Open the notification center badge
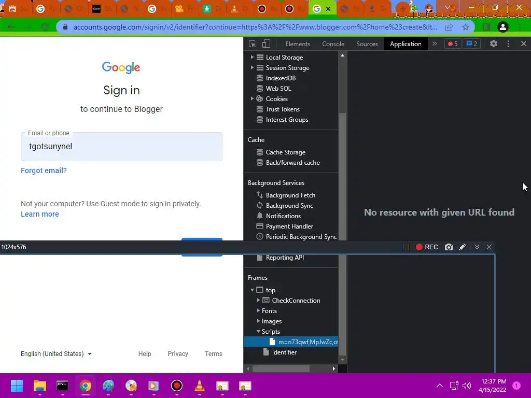This screenshot has width=531, height=398. coord(516,386)
